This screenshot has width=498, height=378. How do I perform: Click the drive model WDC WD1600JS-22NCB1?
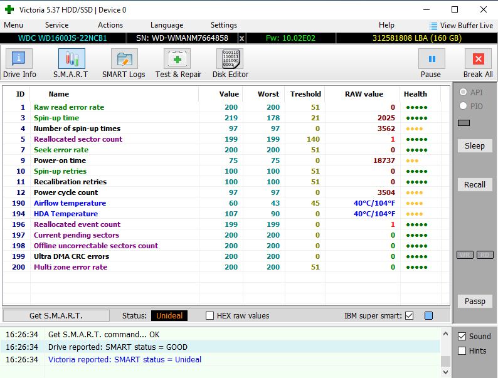[x=63, y=38]
